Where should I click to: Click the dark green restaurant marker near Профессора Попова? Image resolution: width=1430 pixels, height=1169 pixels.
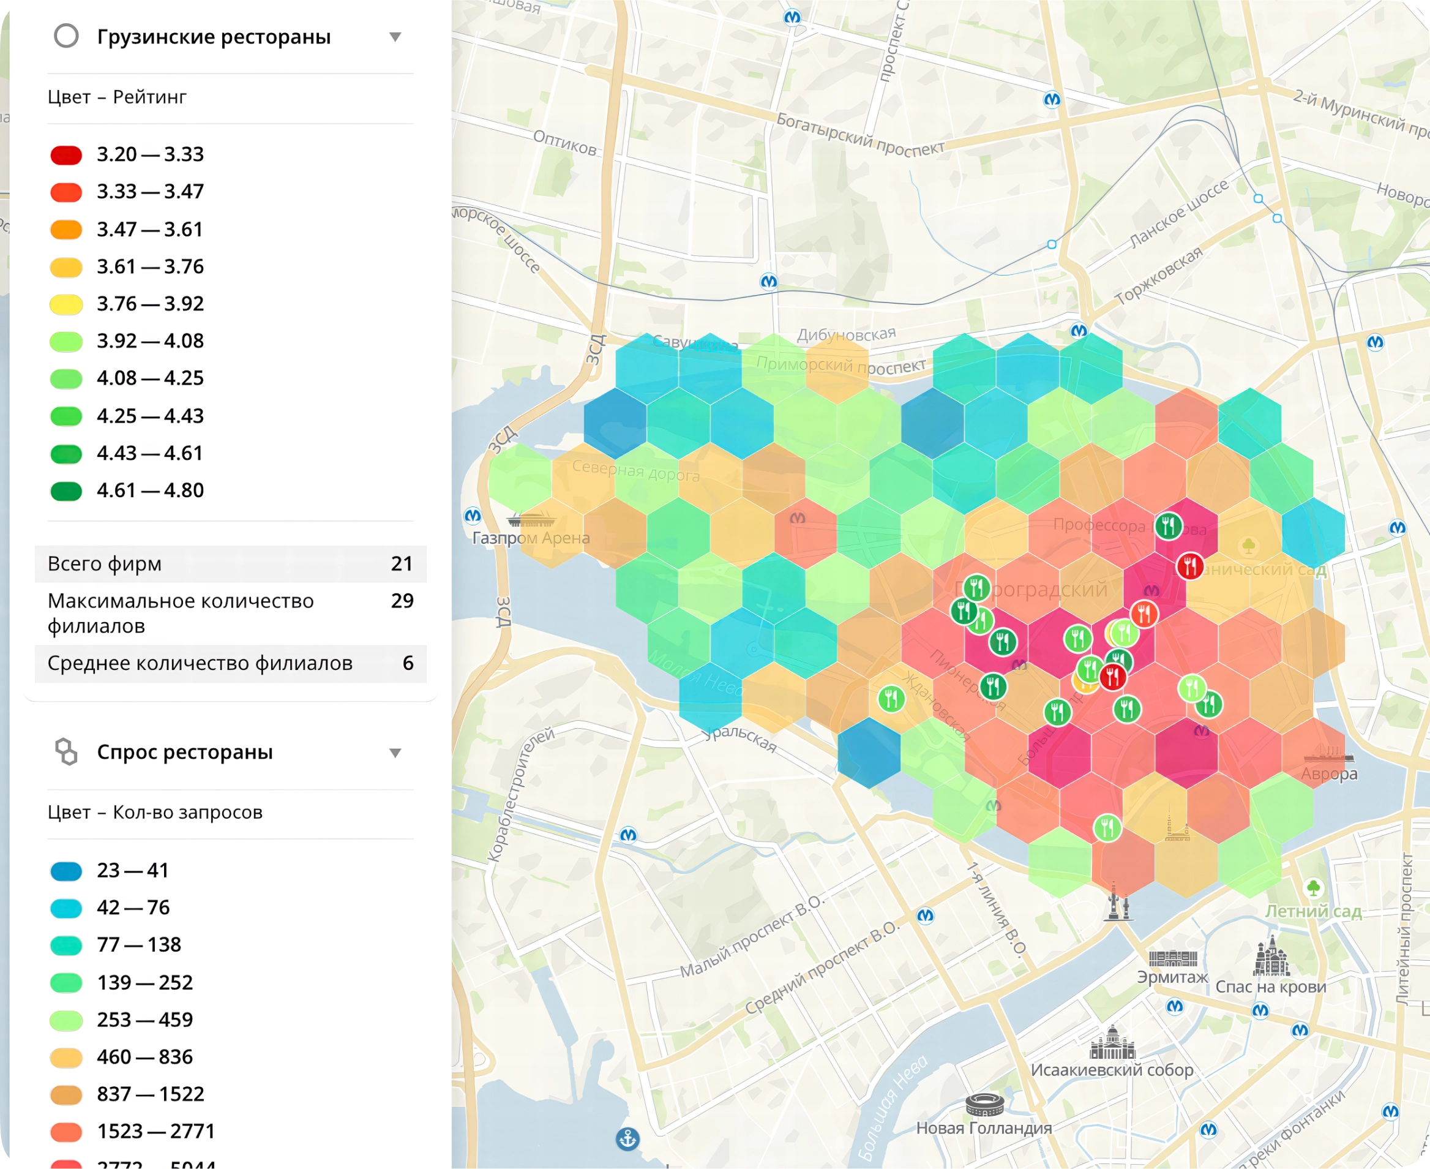click(1169, 525)
